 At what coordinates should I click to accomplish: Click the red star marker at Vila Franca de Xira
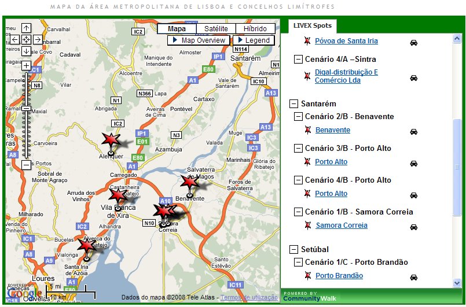pyautogui.click(x=118, y=195)
